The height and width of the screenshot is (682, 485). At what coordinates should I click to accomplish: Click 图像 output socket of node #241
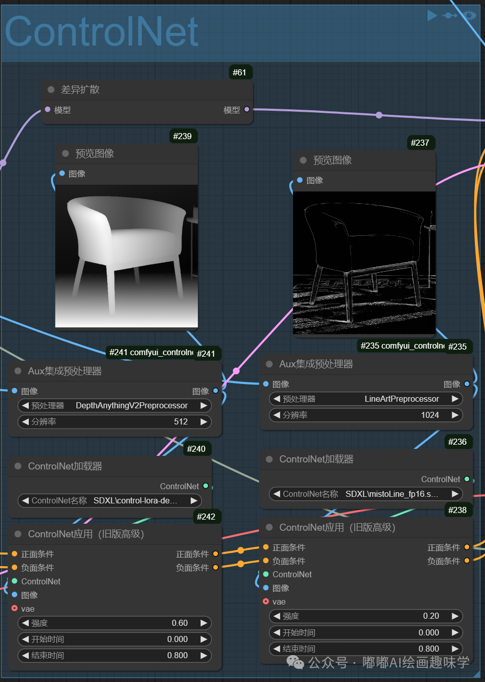point(216,391)
